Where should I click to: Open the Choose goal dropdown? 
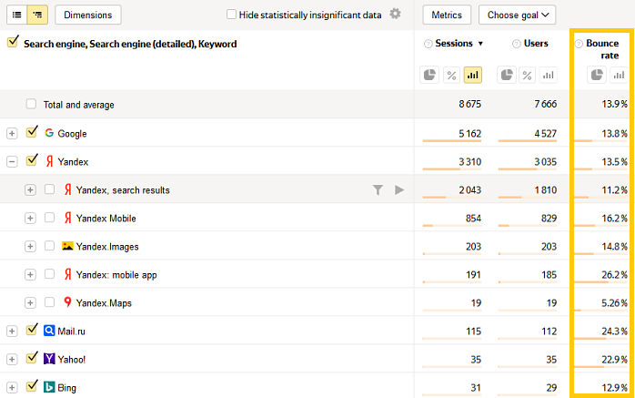pyautogui.click(x=518, y=15)
